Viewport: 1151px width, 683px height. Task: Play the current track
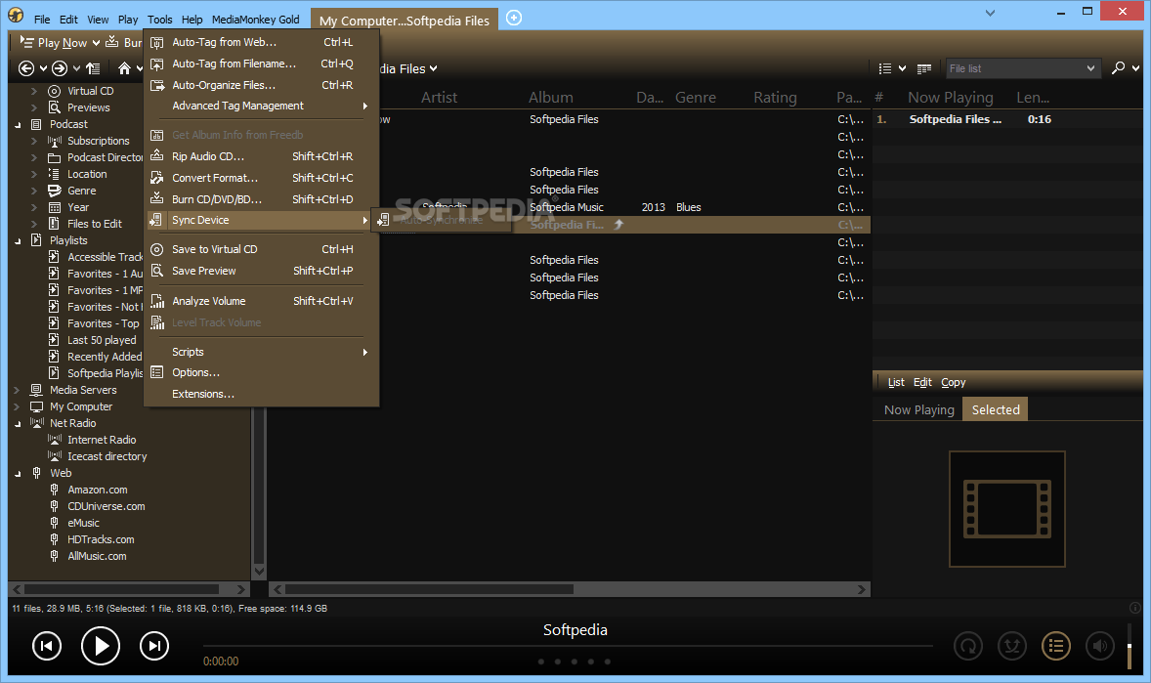(101, 646)
